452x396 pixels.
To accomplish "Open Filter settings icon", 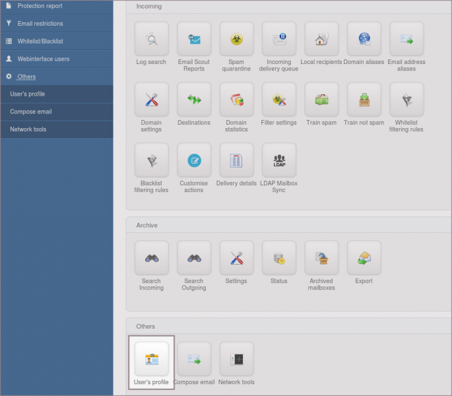I will [x=278, y=100].
